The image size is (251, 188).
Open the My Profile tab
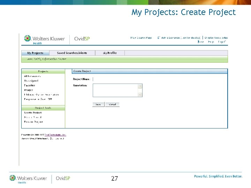click(x=110, y=53)
